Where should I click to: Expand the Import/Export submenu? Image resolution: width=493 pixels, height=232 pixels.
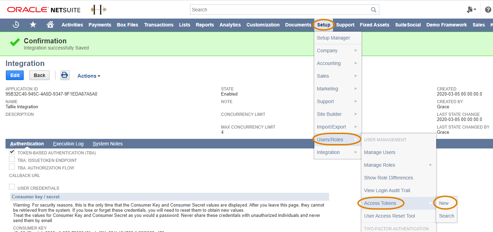pos(338,127)
